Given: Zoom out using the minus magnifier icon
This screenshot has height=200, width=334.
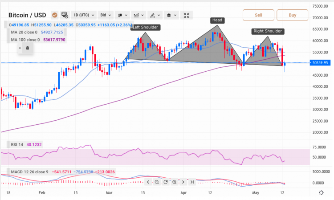Looking at the screenshot, I should tap(157, 182).
